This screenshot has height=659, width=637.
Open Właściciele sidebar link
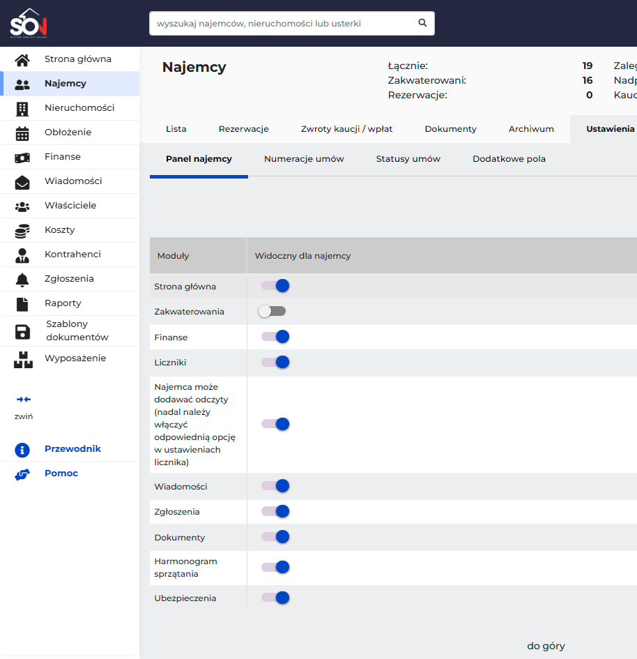pos(70,205)
